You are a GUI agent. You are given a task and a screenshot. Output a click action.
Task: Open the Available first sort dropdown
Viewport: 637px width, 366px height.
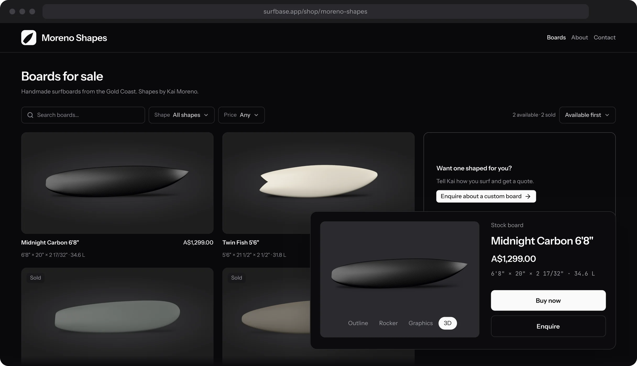coord(587,115)
